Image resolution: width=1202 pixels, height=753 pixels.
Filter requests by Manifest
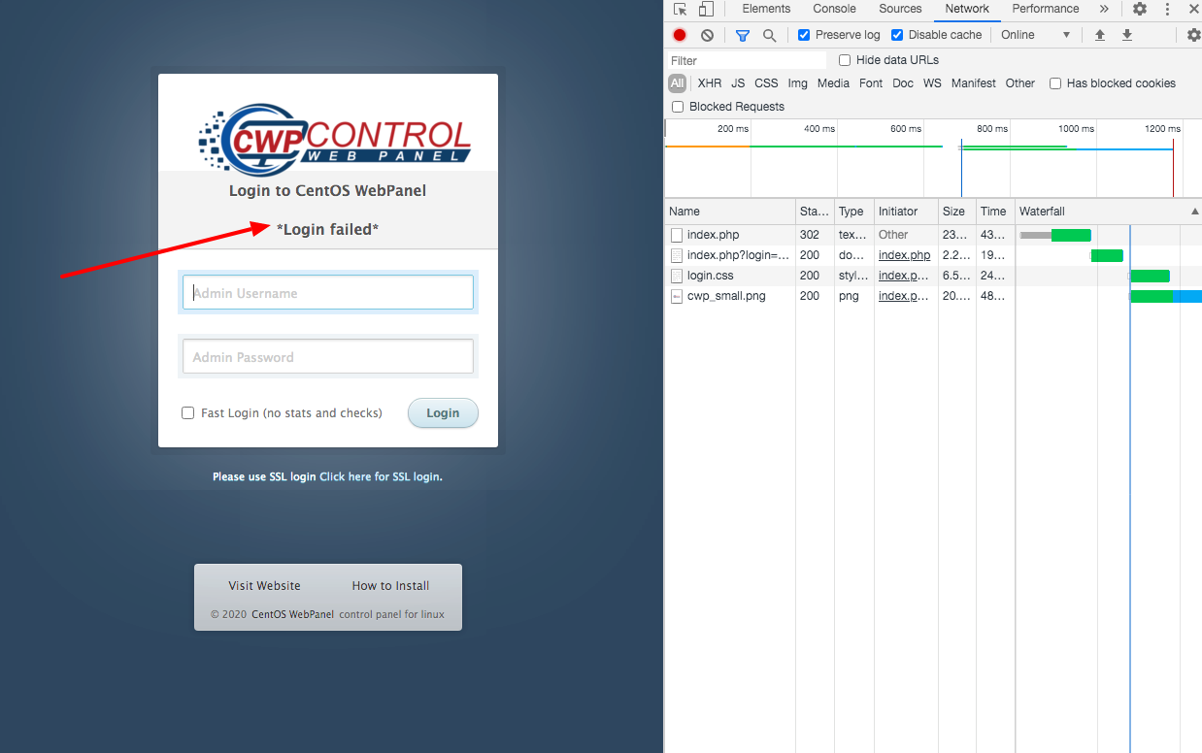point(974,83)
